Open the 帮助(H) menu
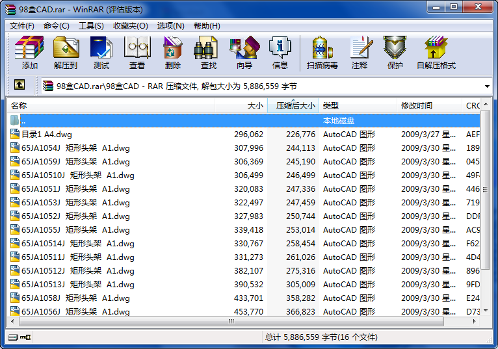This screenshot has height=349, width=498. [x=207, y=26]
